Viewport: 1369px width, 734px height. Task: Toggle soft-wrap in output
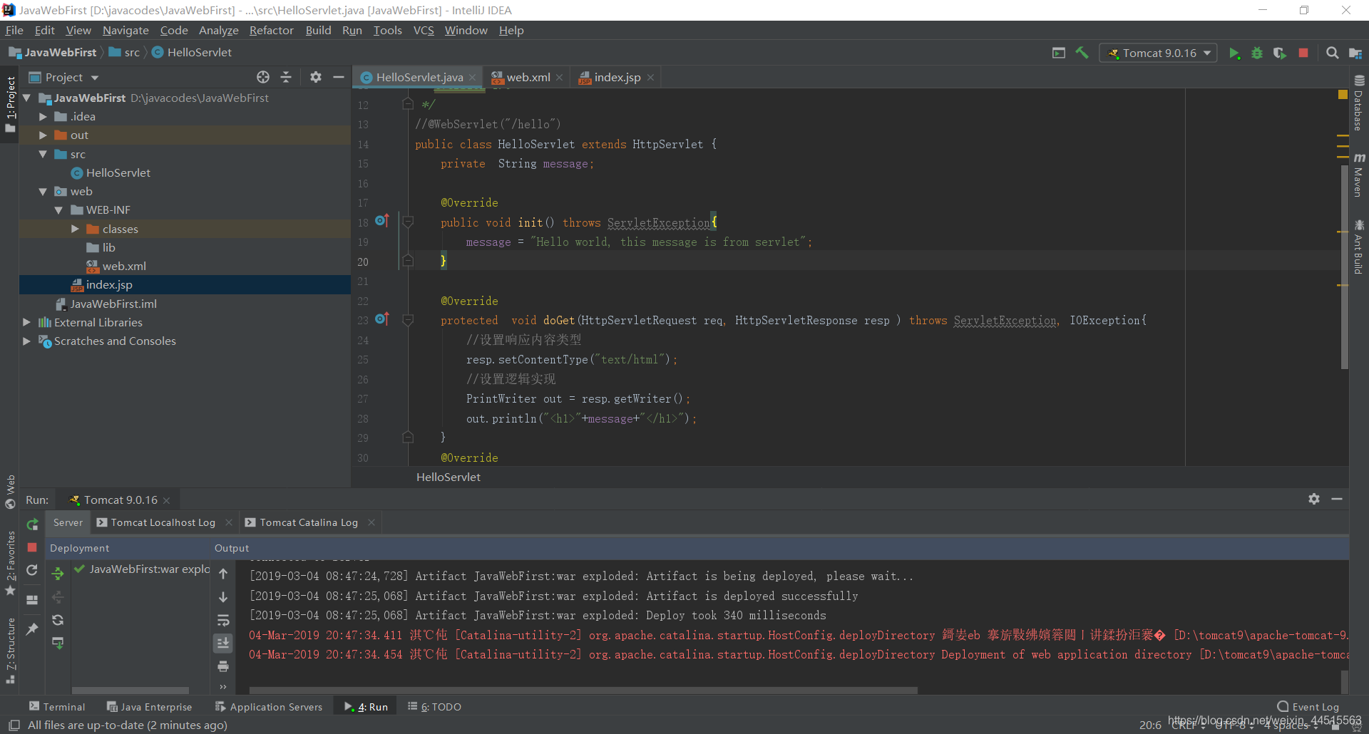point(223,620)
